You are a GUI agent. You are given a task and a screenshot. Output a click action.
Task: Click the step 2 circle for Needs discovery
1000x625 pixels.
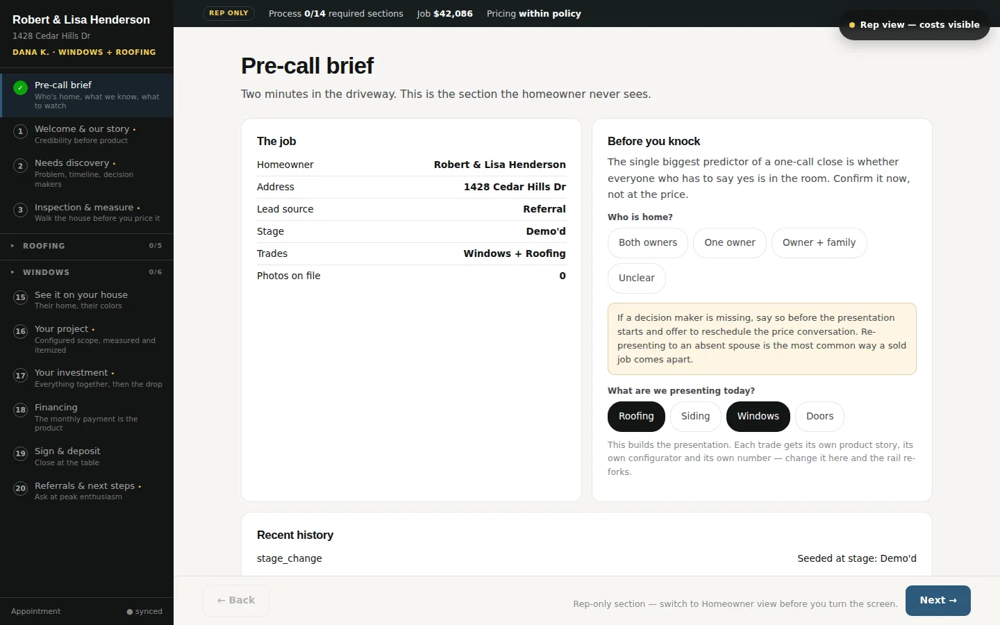point(21,165)
